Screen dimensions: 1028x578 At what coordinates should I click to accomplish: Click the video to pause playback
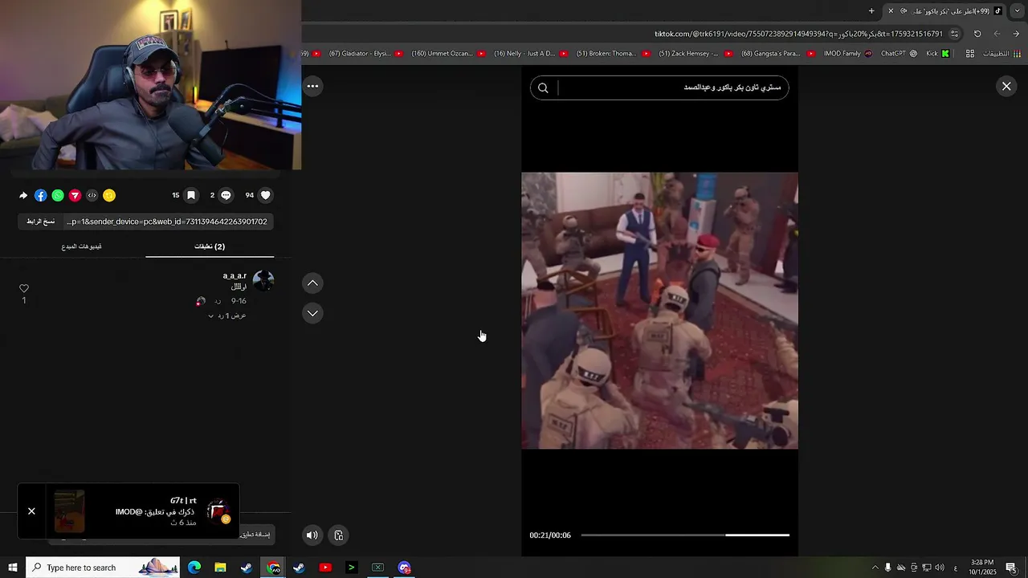point(659,311)
